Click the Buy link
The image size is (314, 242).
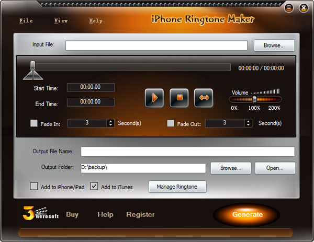72,215
